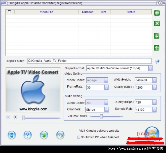Move file down with green down arrow
The height and width of the screenshot is (153, 166).
click(x=157, y=36)
